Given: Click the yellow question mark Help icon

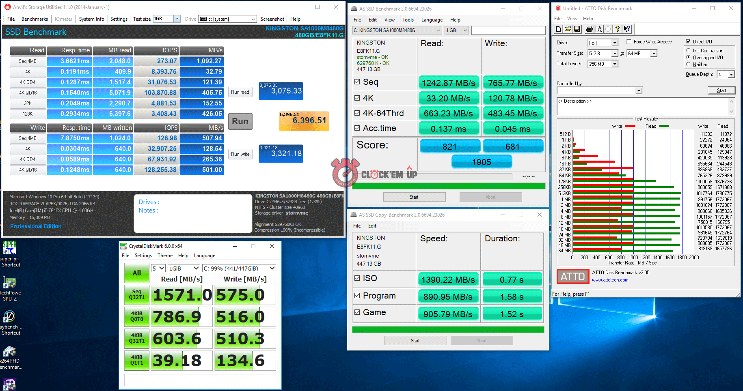Looking at the screenshot, I should [x=618, y=29].
